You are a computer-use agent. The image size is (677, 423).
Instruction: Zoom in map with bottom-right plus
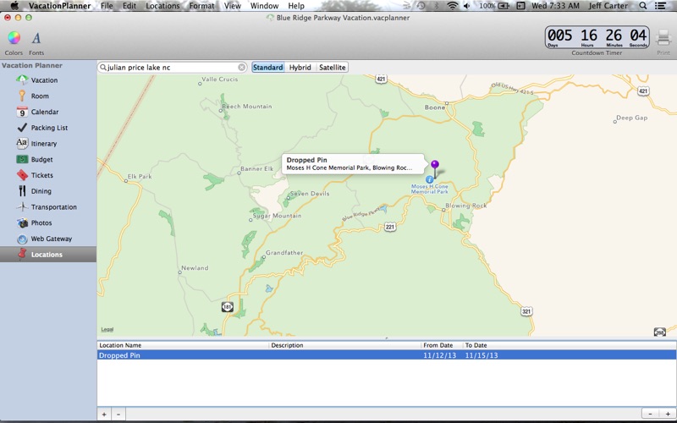(667, 414)
